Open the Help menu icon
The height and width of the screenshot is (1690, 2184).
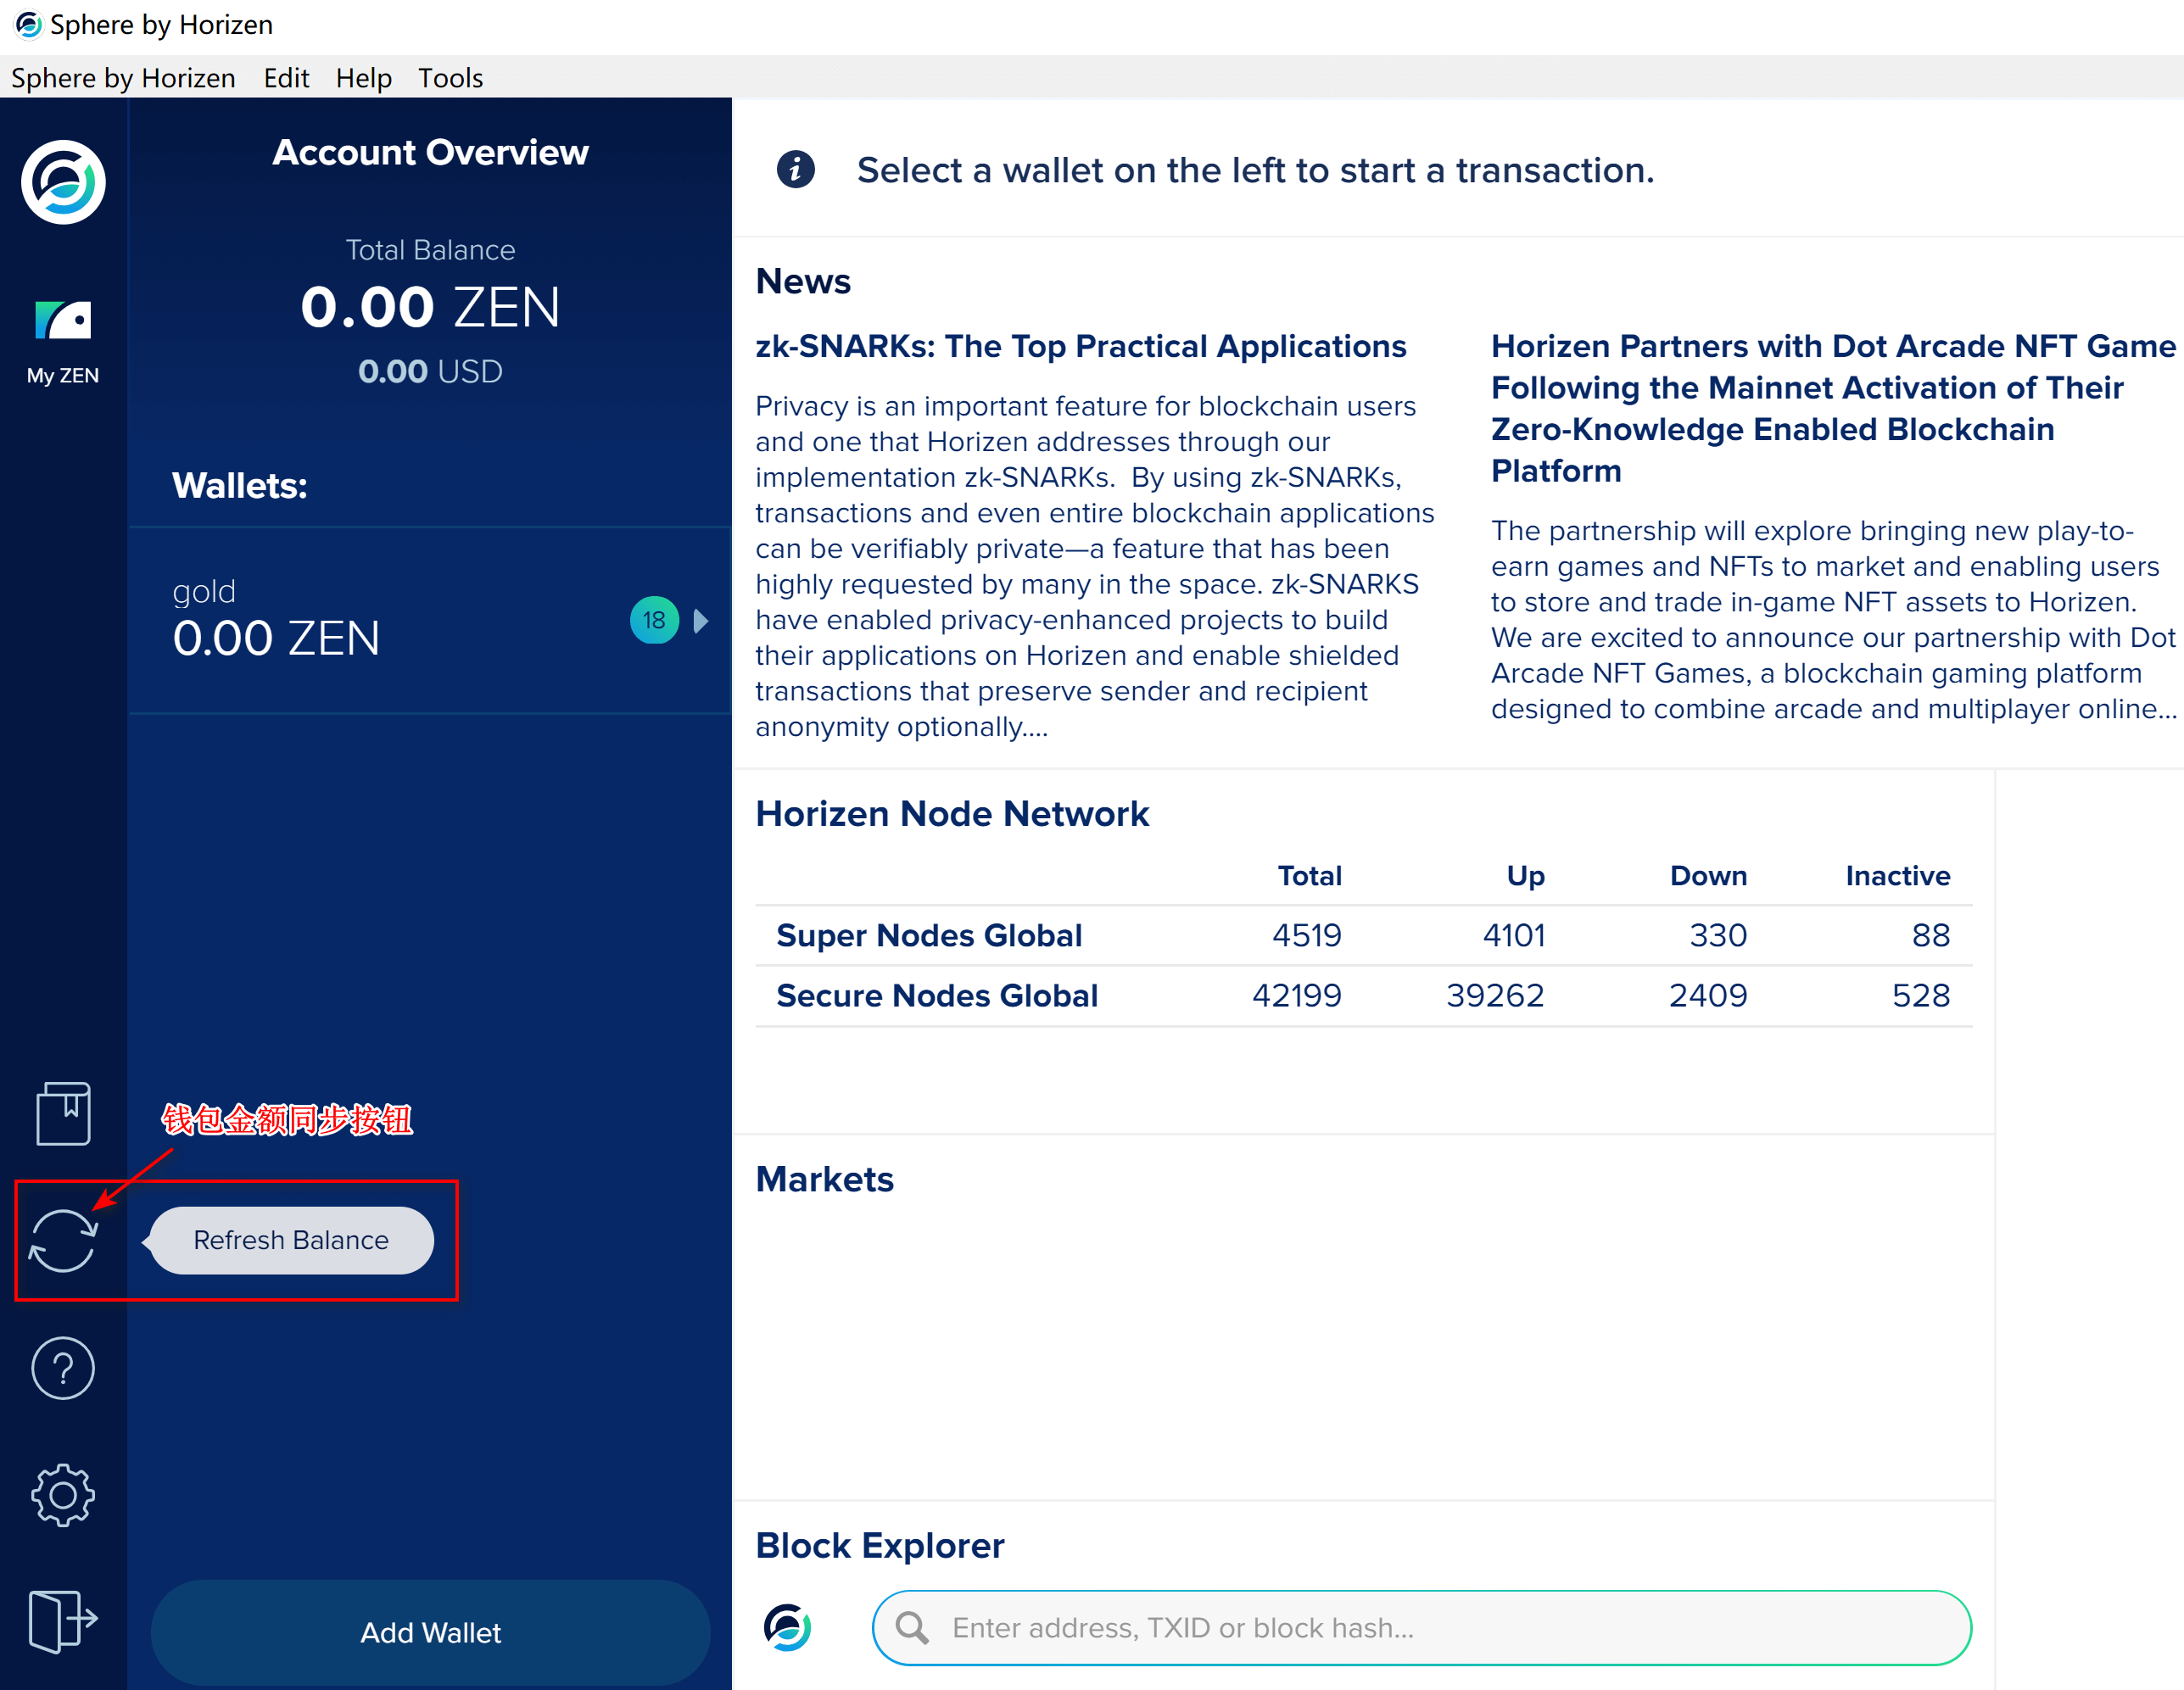361,76
